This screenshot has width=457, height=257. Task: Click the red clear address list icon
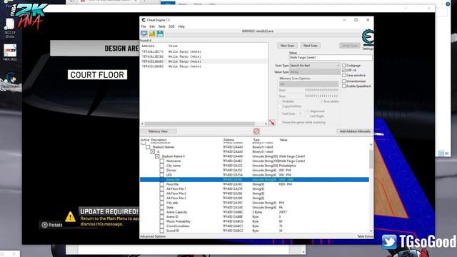[x=256, y=131]
